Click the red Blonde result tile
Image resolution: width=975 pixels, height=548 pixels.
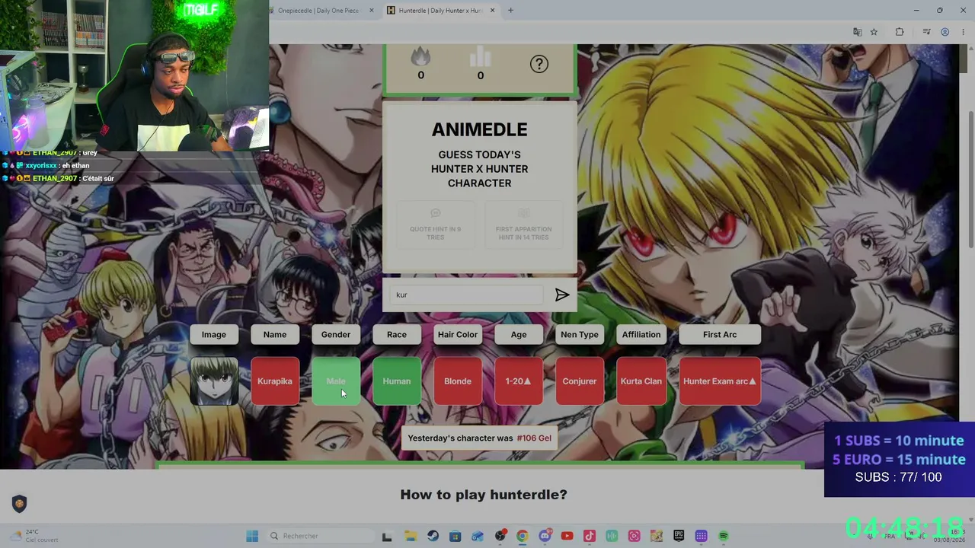click(458, 381)
